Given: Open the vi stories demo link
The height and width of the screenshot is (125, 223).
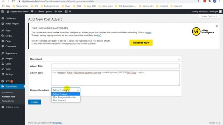Looking at the screenshot, I should (x=149, y=33).
